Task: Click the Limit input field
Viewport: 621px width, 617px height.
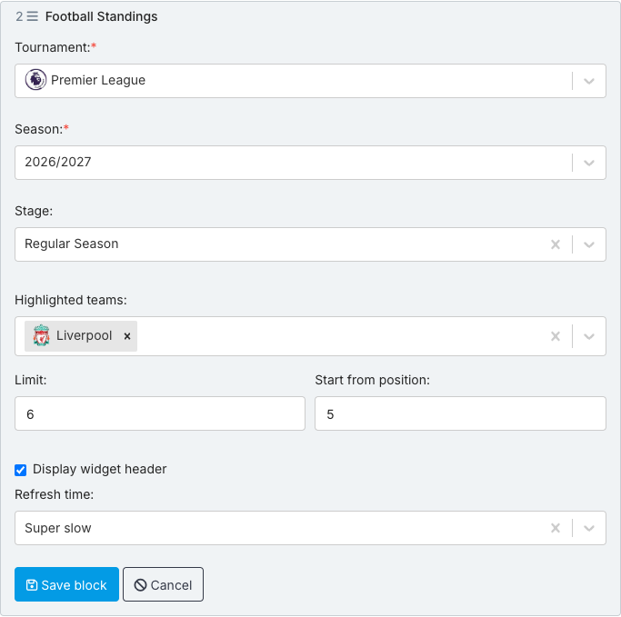Action: tap(160, 413)
